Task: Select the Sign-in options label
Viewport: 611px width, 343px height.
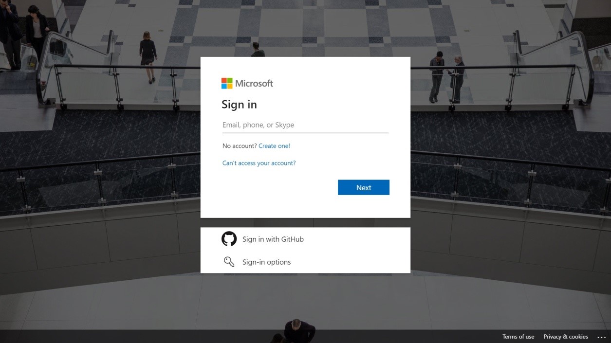Action: (x=267, y=262)
